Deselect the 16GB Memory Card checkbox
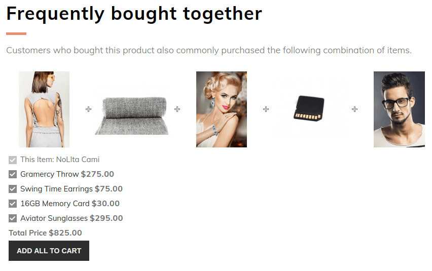The image size is (432, 271). (13, 204)
